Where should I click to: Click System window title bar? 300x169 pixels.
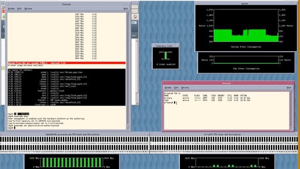pos(245,3)
